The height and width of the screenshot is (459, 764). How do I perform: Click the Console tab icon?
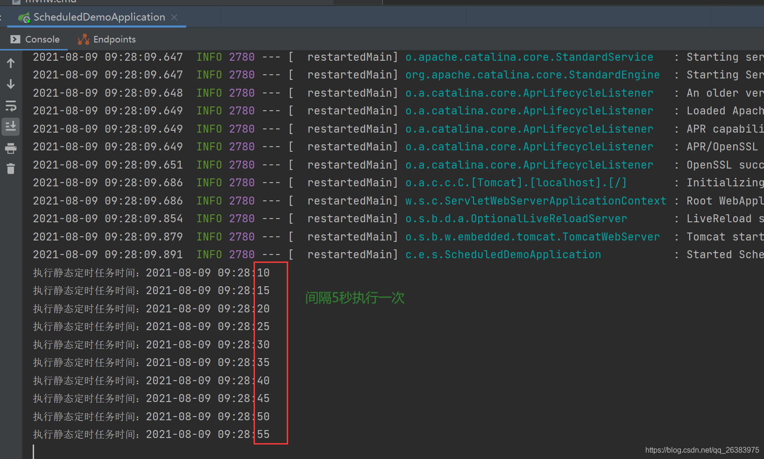click(15, 39)
